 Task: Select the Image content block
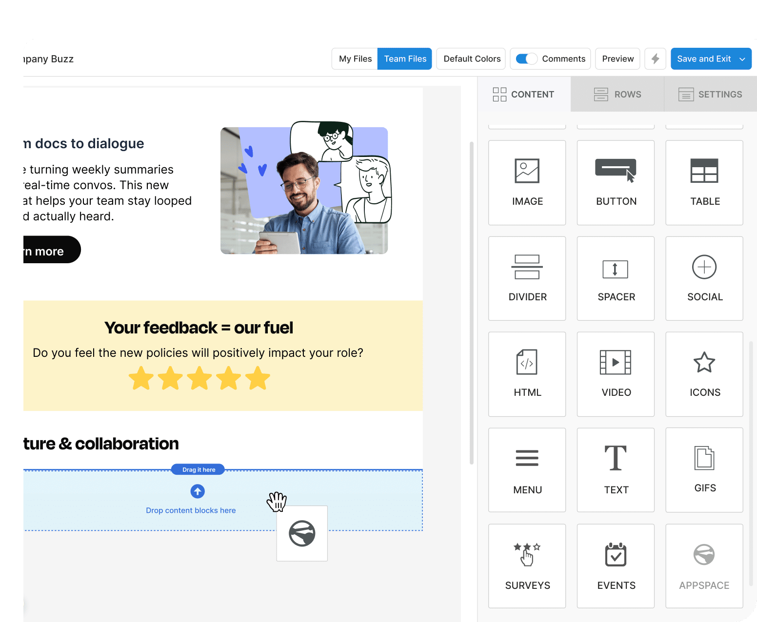pyautogui.click(x=527, y=183)
